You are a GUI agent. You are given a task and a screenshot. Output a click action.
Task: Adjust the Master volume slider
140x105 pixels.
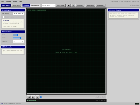click(18, 38)
